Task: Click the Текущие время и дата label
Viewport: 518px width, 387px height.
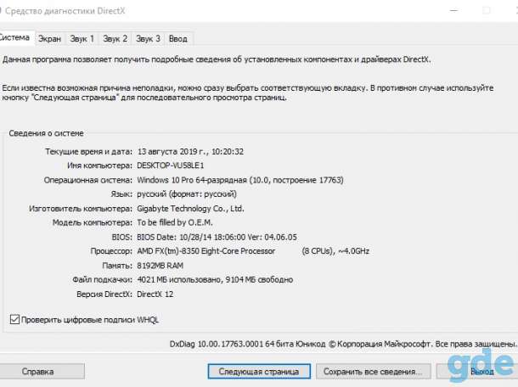Action: (88, 152)
